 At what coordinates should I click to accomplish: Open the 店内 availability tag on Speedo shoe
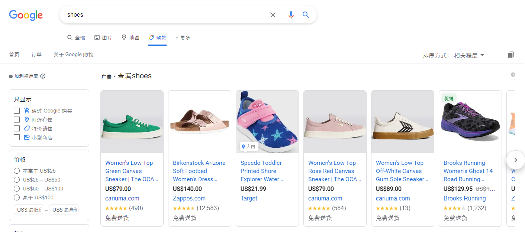248,146
